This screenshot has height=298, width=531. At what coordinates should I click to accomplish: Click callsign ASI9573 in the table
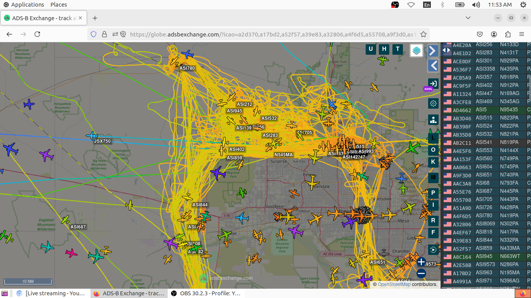tap(485, 265)
